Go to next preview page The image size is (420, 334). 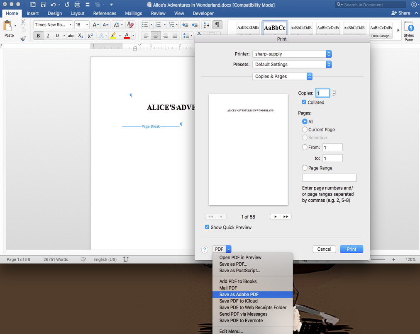pyautogui.click(x=275, y=217)
